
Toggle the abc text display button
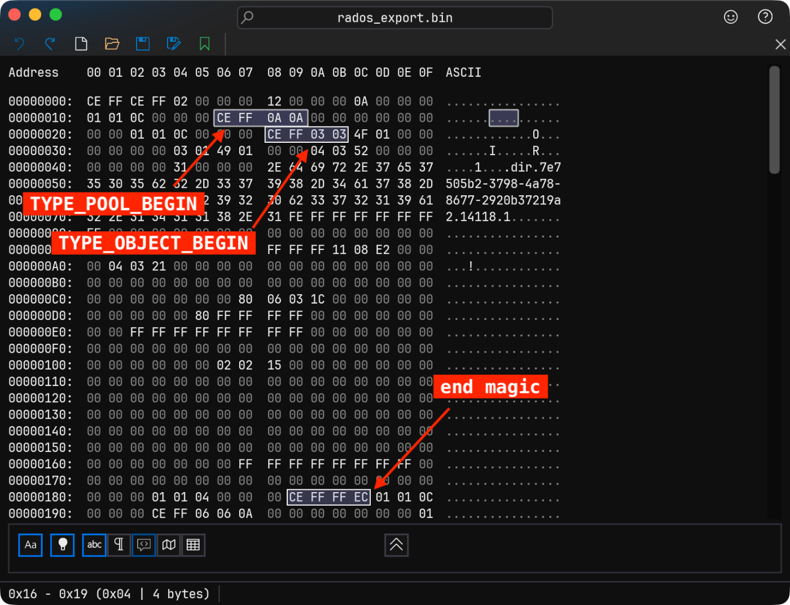click(x=94, y=545)
